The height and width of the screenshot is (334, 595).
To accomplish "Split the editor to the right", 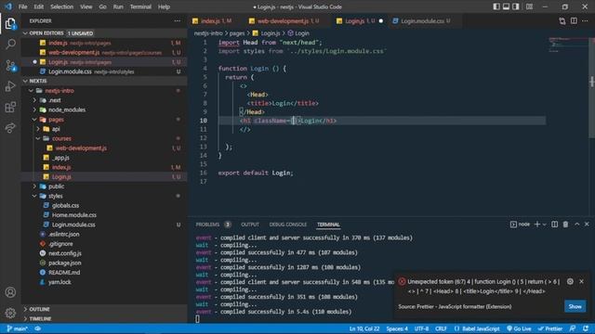I will [x=574, y=20].
